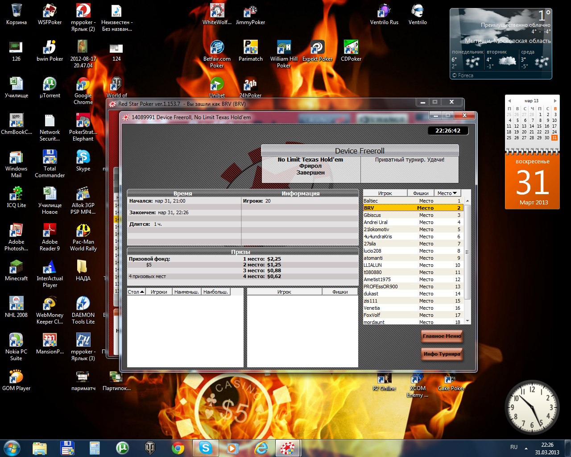This screenshot has height=457, width=571.
Task: Launch Total Commander floppy icon in taskbar
Action: click(x=67, y=448)
